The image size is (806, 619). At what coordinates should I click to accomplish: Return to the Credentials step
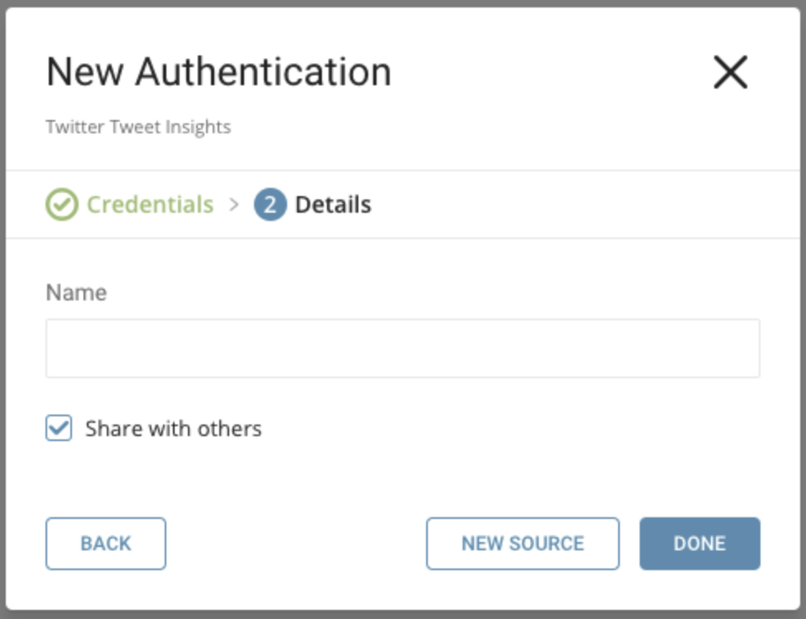click(149, 204)
